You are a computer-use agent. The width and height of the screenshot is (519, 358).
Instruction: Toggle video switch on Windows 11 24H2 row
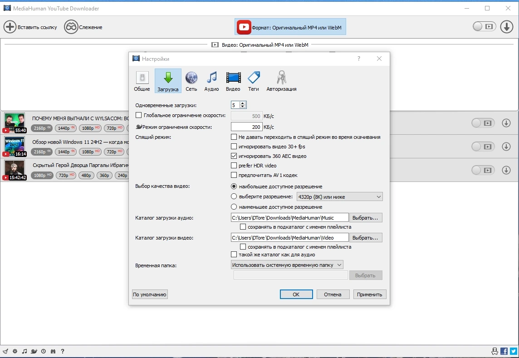[x=483, y=147]
